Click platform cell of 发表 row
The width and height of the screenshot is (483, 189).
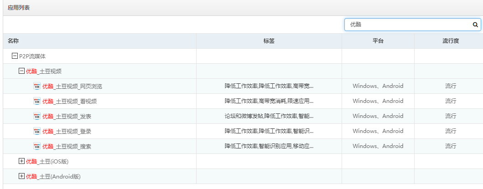tap(378, 116)
